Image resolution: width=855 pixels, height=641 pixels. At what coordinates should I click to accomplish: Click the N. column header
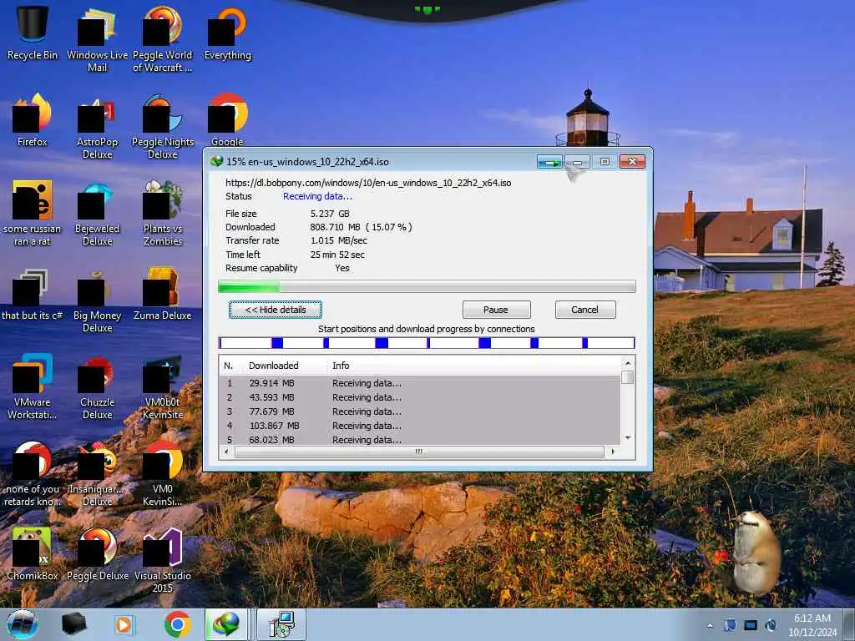click(x=229, y=366)
